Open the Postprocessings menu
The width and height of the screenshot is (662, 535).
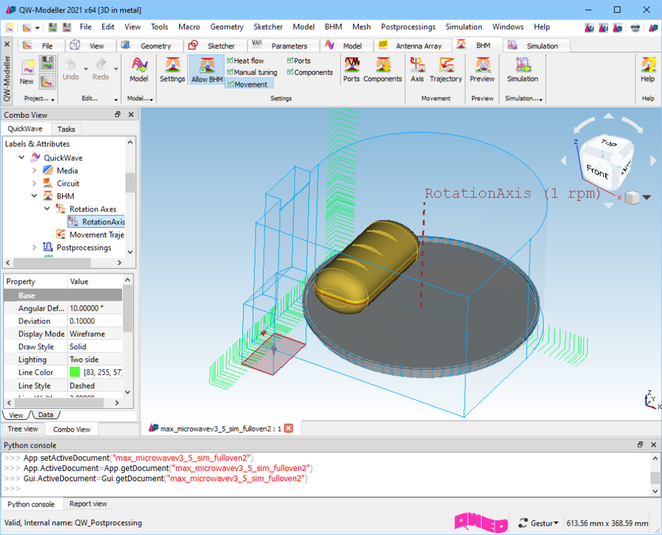409,27
